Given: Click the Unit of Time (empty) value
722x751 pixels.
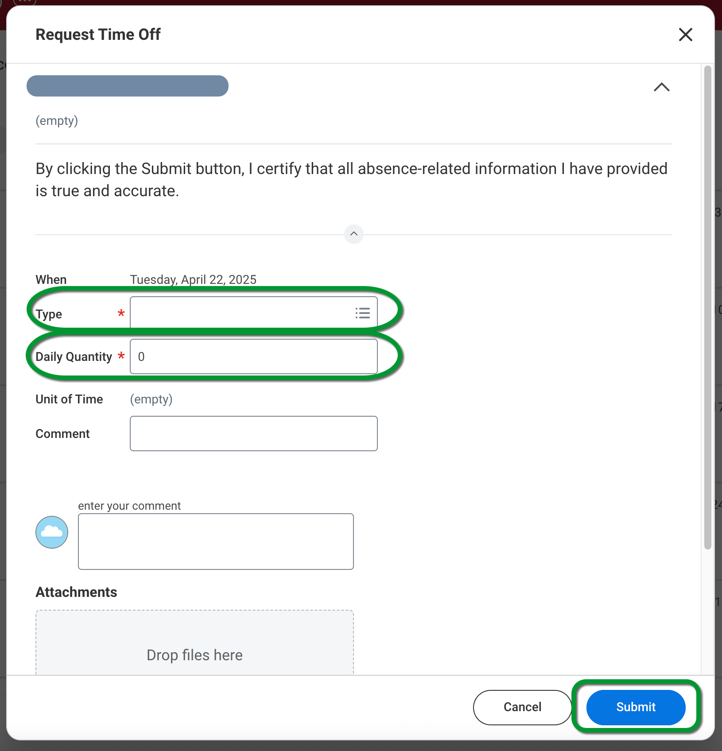Looking at the screenshot, I should 151,399.
